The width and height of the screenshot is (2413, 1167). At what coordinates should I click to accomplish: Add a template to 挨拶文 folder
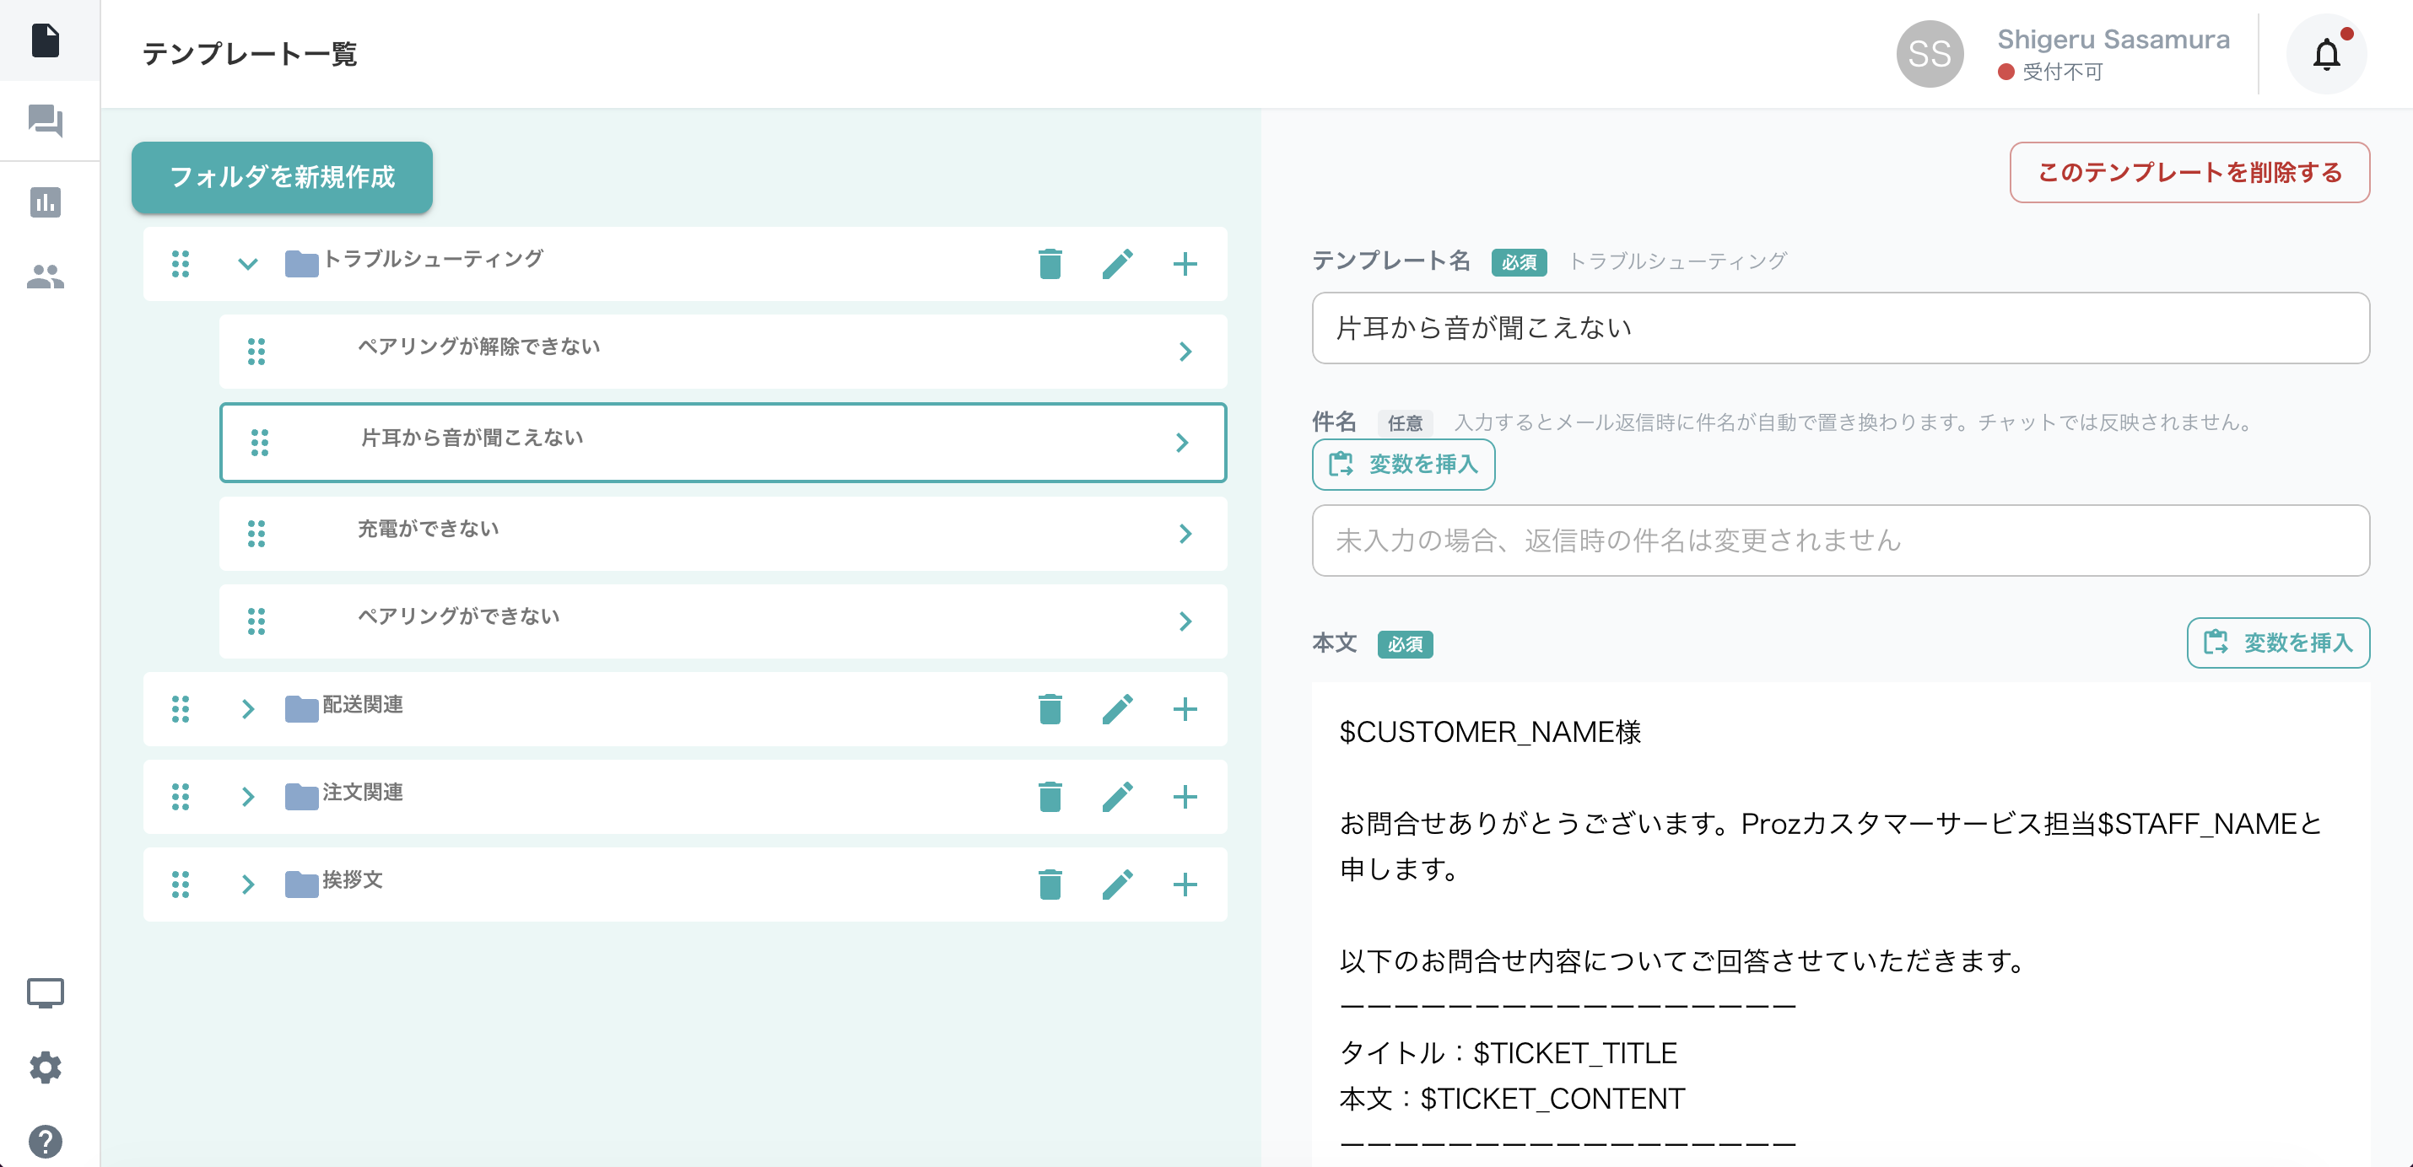[x=1185, y=885]
